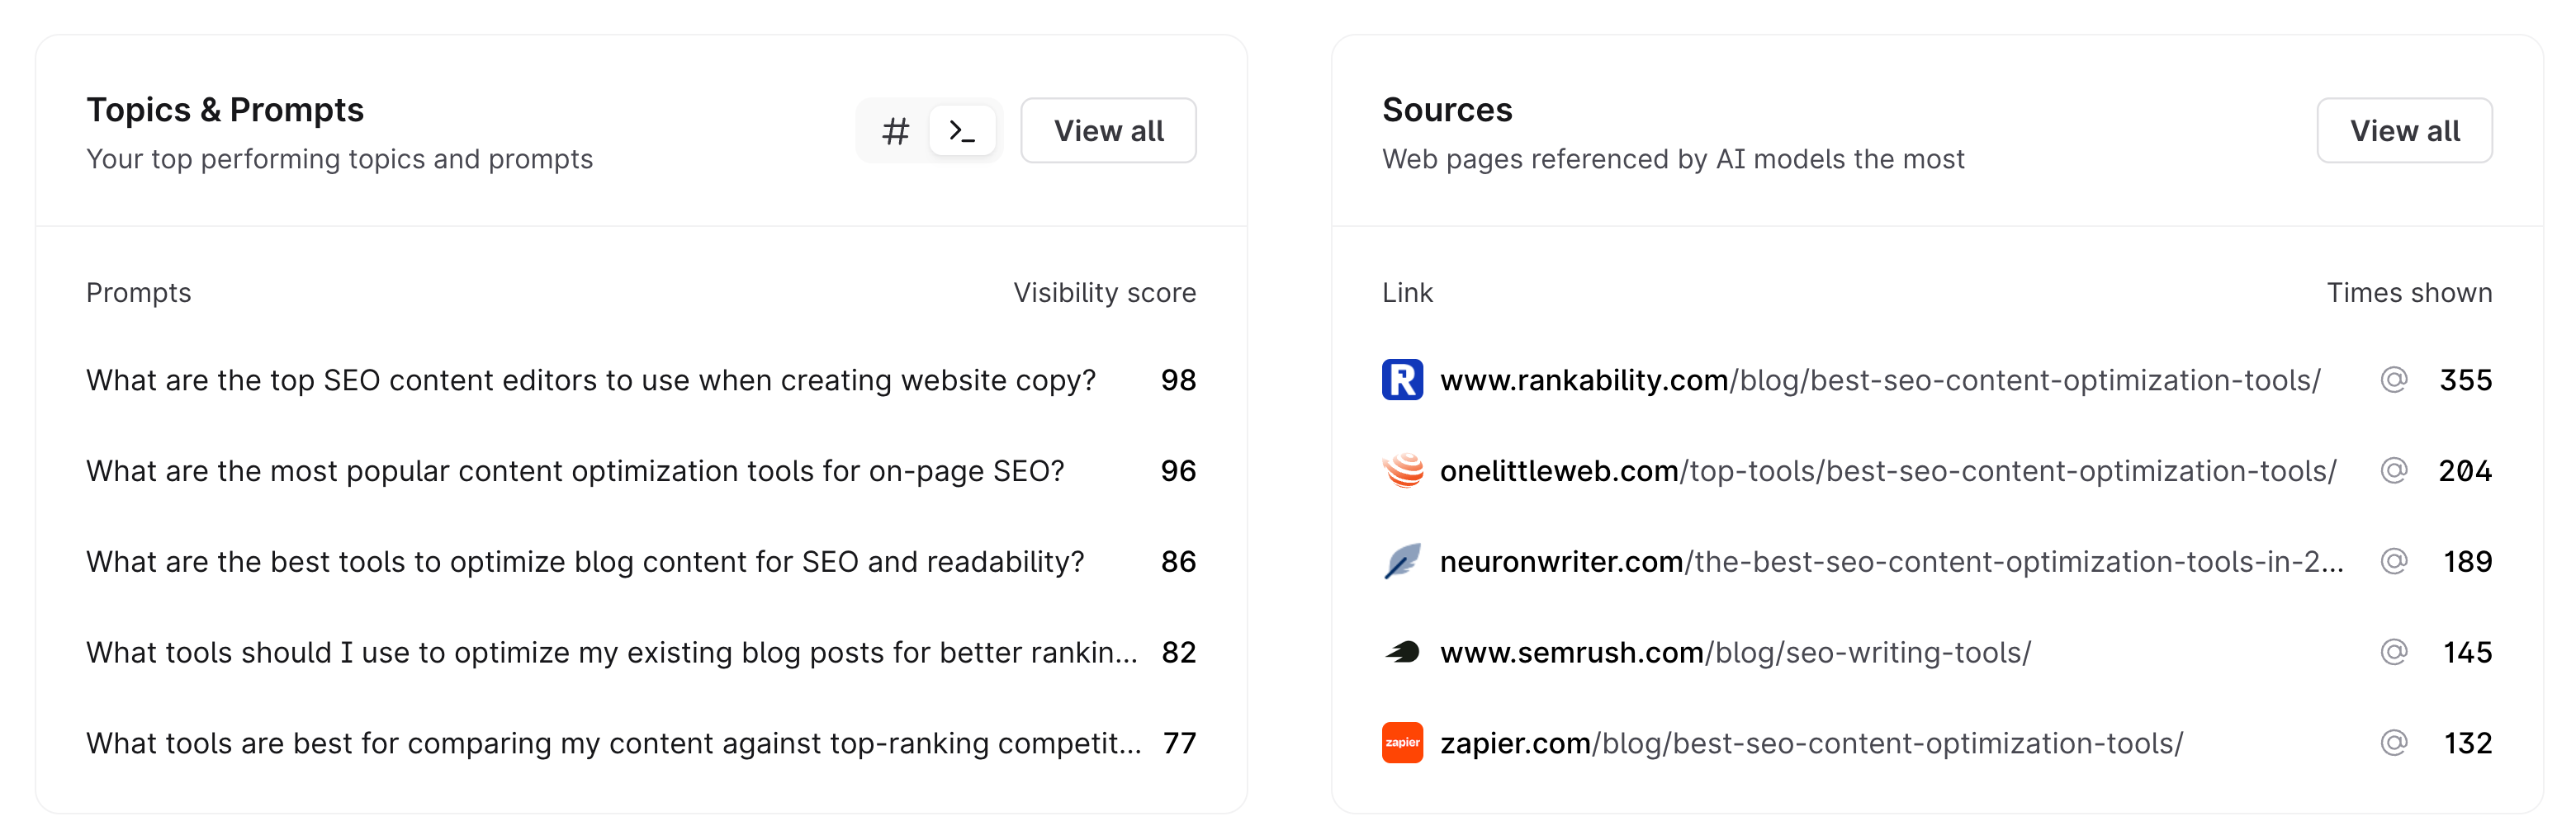The image size is (2576, 840).
Task: Switch to the hashtag topics view
Action: [895, 131]
